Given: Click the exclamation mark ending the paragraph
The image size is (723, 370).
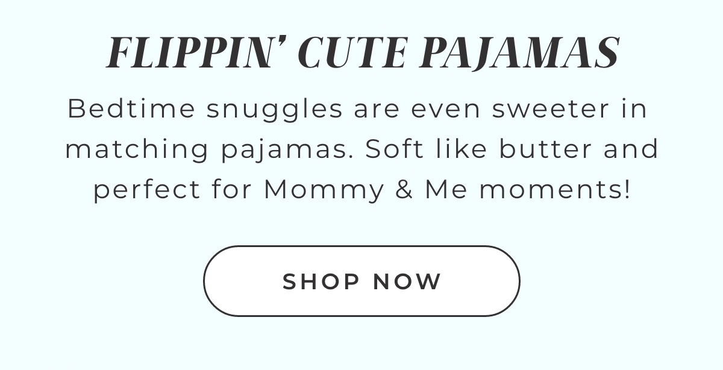Looking at the screenshot, I should click(x=628, y=189).
